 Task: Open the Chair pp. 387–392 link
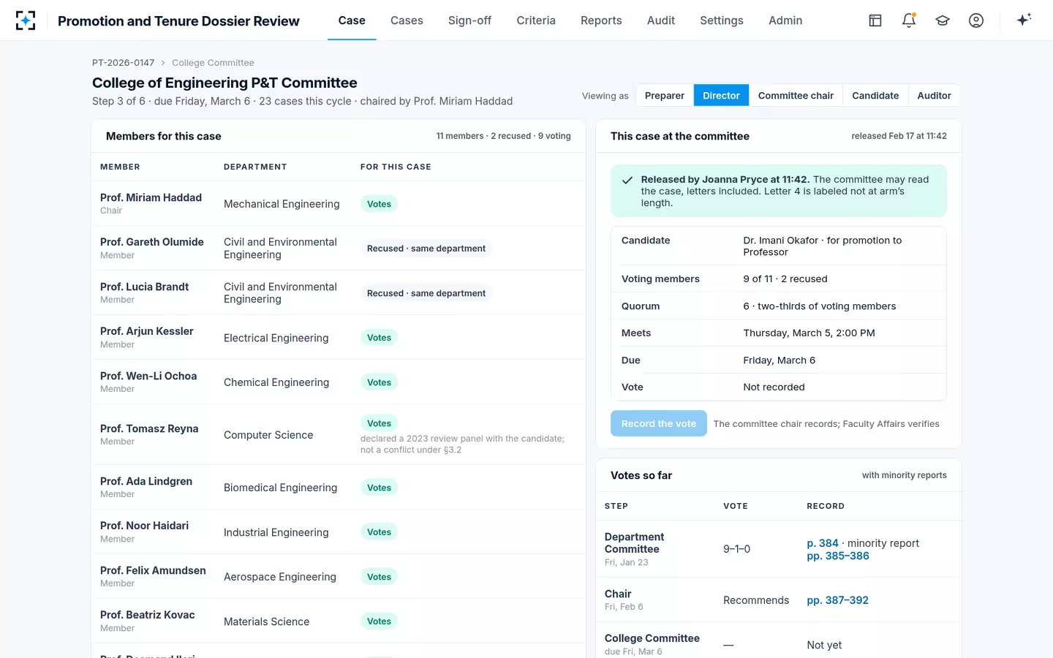click(x=837, y=600)
